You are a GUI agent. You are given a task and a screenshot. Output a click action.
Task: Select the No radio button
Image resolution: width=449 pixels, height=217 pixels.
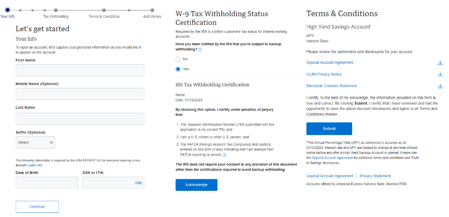point(178,59)
